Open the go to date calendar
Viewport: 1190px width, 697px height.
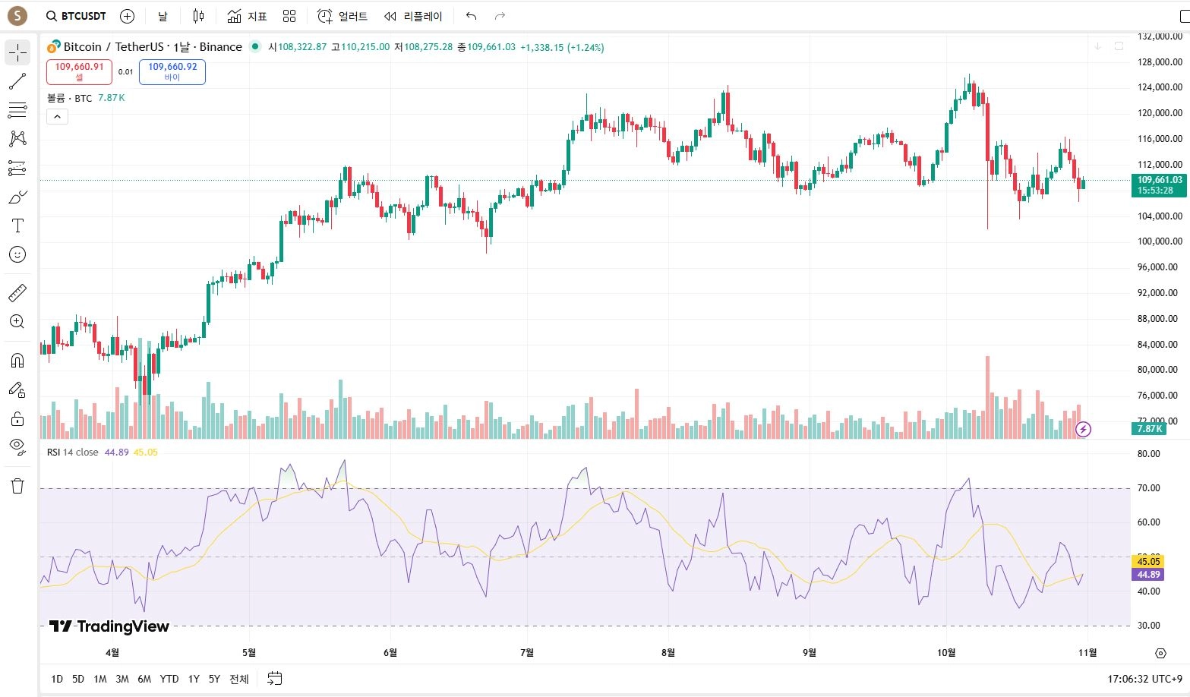275,679
